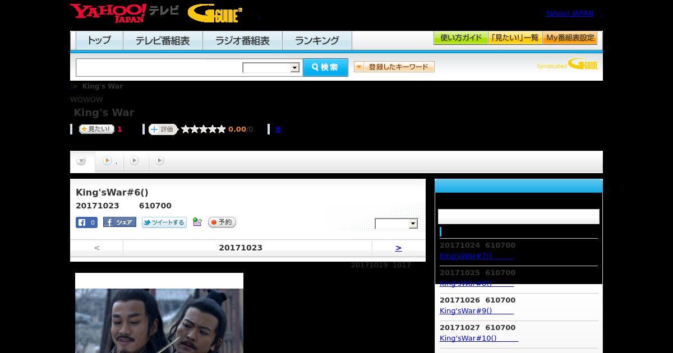Viewport: 673px width, 353px height.
Task: Go to next date with > link
Action: click(398, 248)
